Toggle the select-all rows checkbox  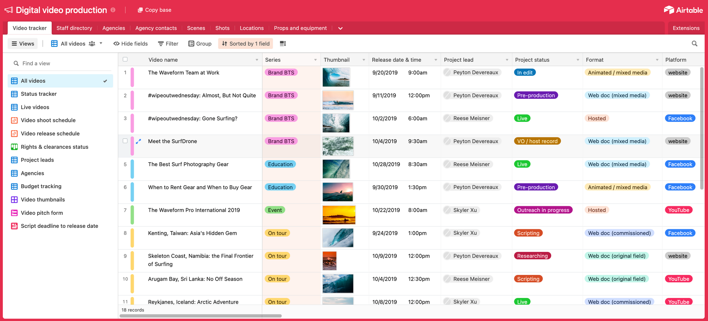[x=125, y=60]
